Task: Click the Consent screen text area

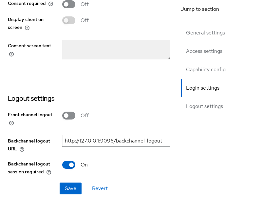Action: click(116, 50)
